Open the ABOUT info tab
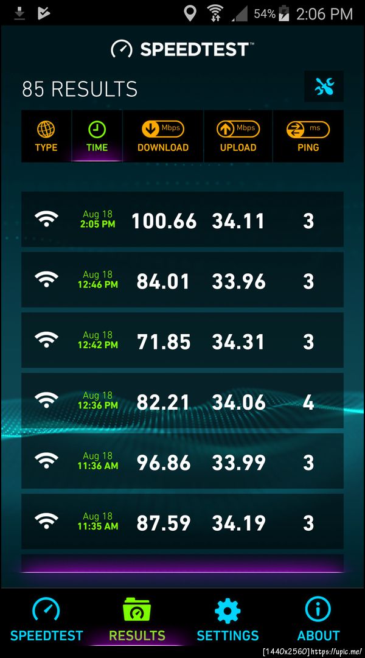Screen dimensions: 365x658 [x=318, y=620]
